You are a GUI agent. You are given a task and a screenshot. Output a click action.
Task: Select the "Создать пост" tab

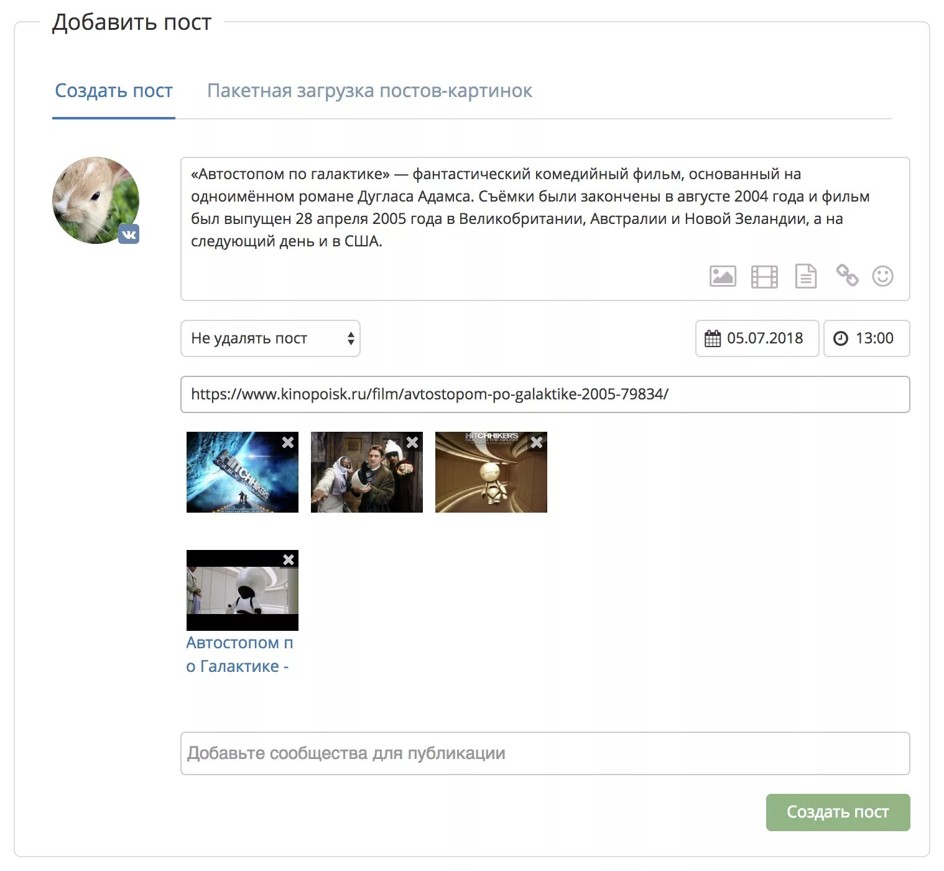[114, 91]
